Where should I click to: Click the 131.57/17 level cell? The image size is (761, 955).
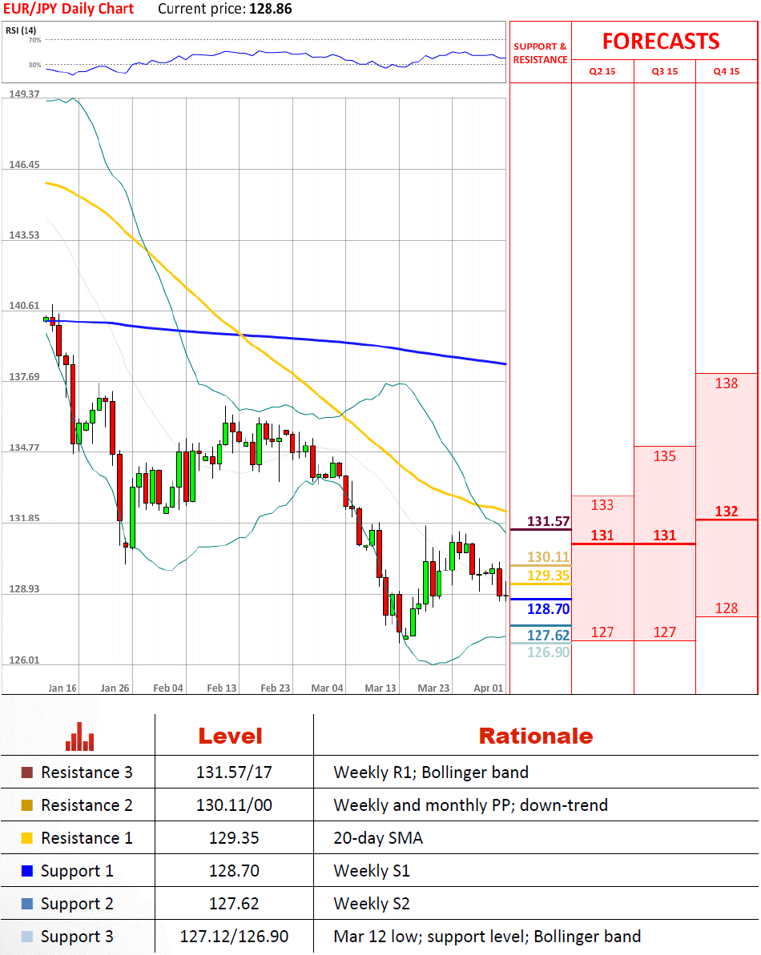pos(234,772)
